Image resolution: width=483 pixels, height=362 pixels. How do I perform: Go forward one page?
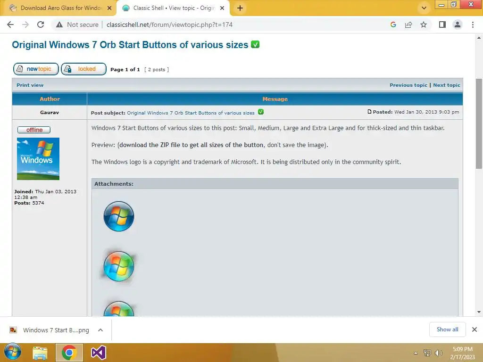25,25
